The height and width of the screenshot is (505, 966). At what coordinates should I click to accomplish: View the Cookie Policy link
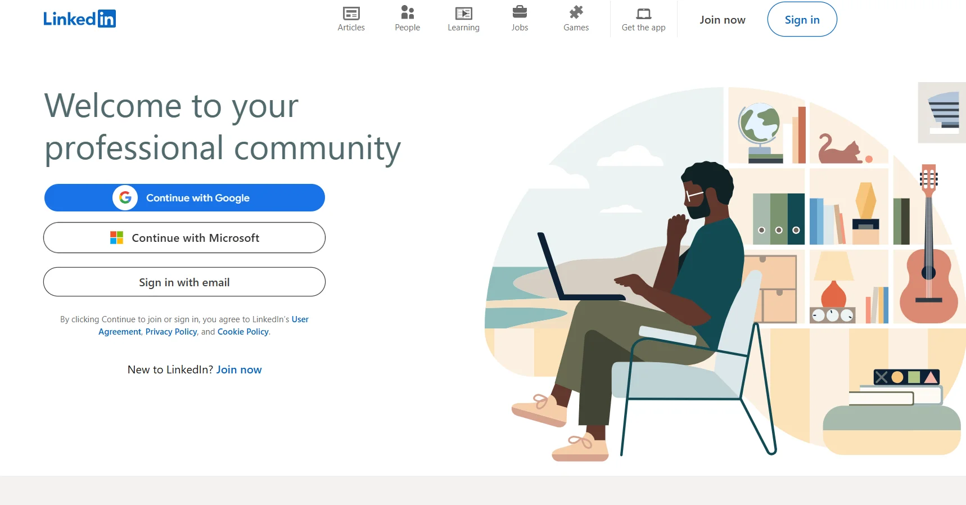243,332
